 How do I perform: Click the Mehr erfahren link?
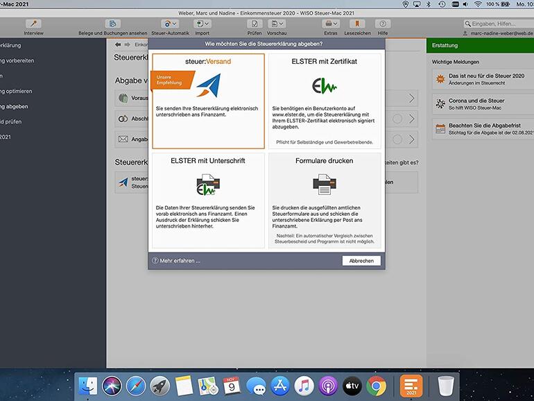[180, 261]
